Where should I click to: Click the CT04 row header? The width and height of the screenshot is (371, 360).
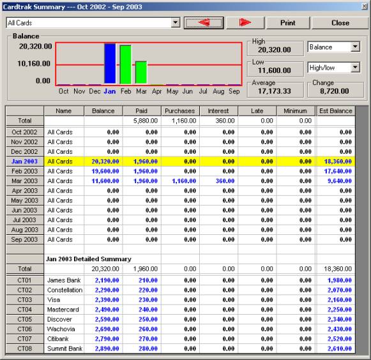(25, 310)
